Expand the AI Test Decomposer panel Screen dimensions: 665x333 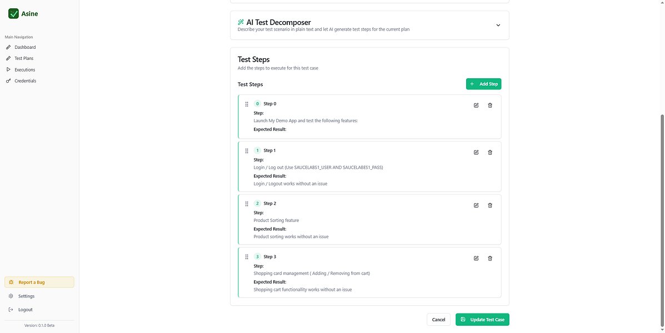click(x=498, y=25)
